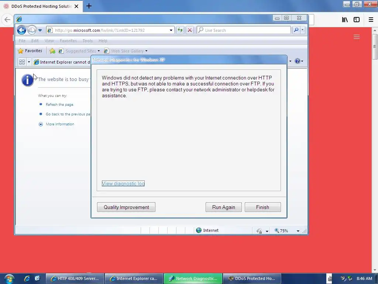The height and width of the screenshot is (284, 378).
Task: Click the protected mode lock icon
Action: click(x=259, y=231)
